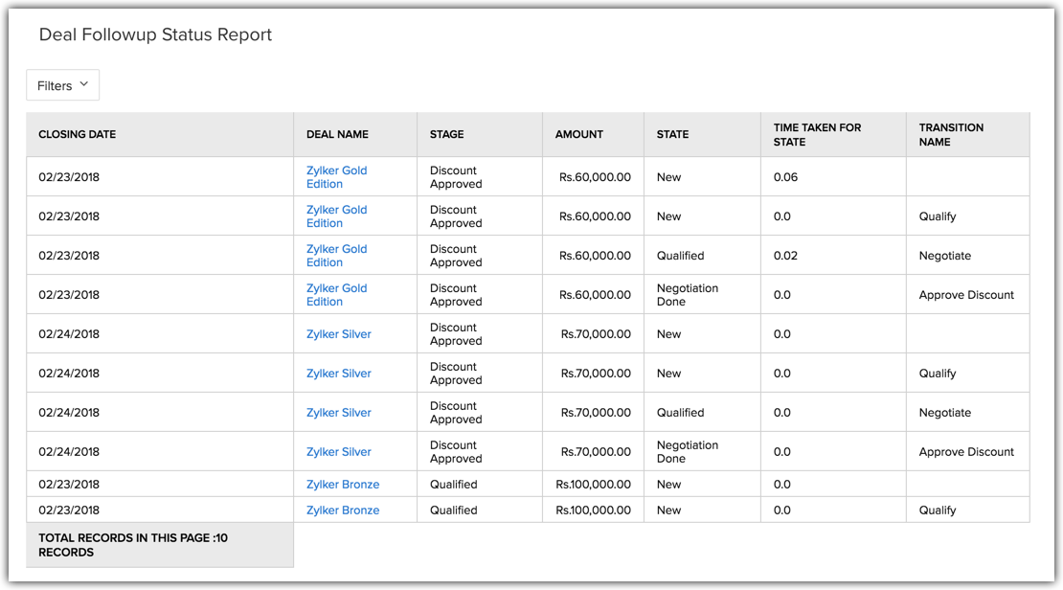Screen dimensions: 1063x590
Task: Open Zylker Silver link in Negotiate row
Action: (338, 413)
